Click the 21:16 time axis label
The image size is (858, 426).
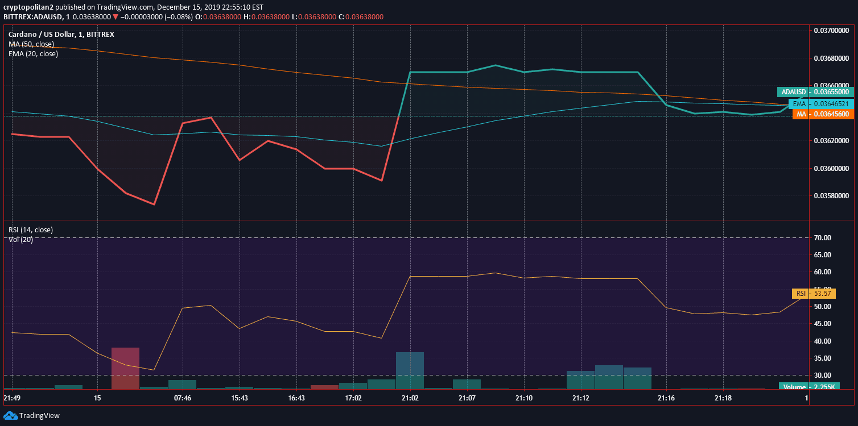click(x=666, y=398)
